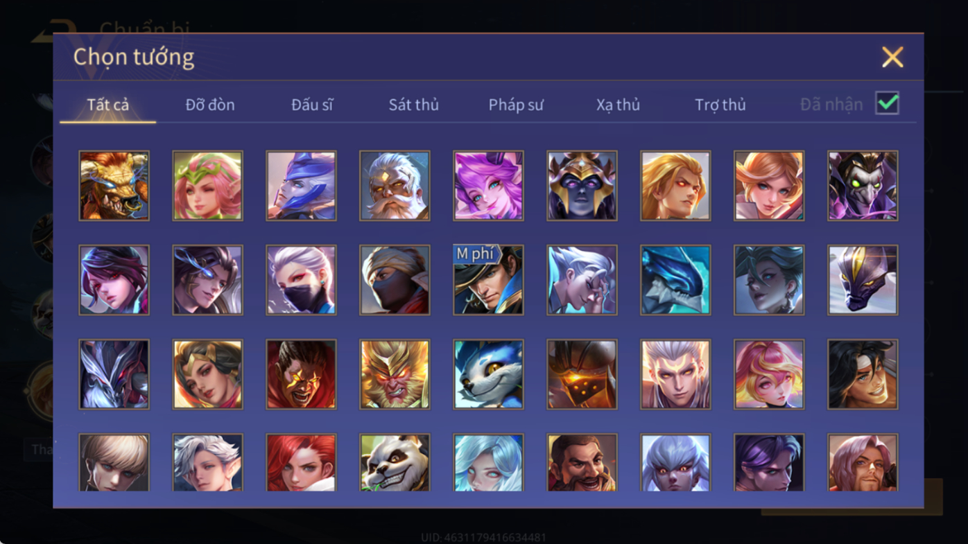Viewport: 968px width, 544px height.
Task: Choose the panda hero portrait
Action: click(x=395, y=462)
